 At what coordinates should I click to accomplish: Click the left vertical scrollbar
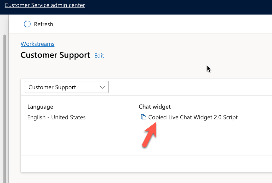pos(4,109)
